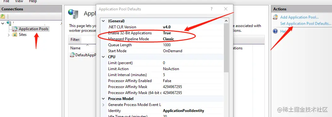Click the Add Application Pool icon
The height and width of the screenshot is (117, 332).
275,17
